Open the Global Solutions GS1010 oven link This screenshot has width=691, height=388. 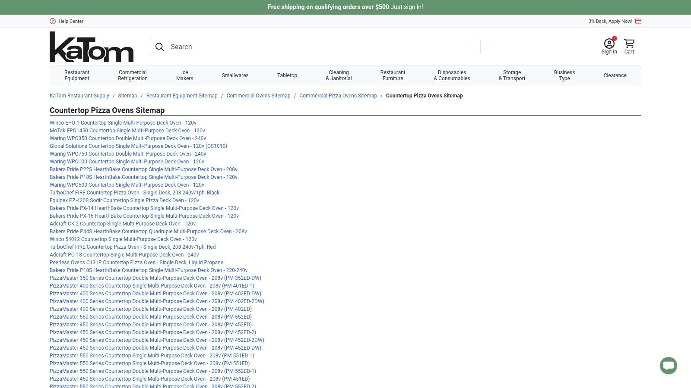pos(138,146)
